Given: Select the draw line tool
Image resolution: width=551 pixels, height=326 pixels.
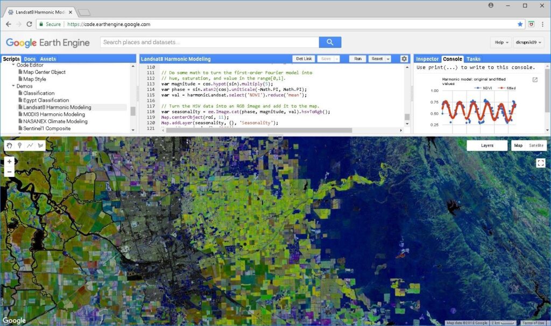Looking at the screenshot, I should [x=30, y=145].
